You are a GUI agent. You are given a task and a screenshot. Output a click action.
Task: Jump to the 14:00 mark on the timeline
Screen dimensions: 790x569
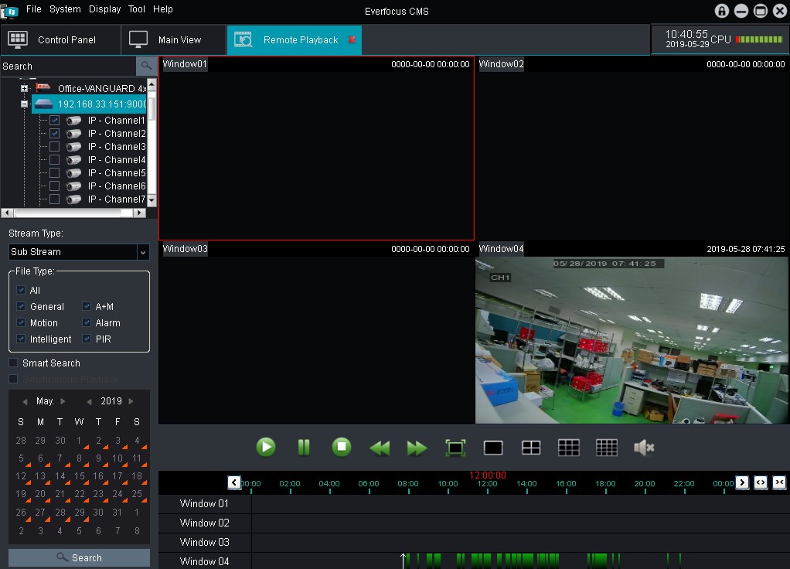526,483
